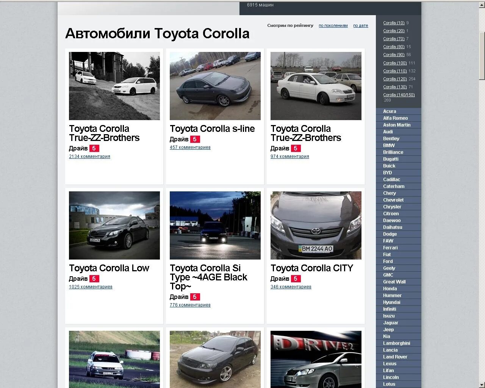The width and height of the screenshot is (485, 388).
Task: Open the black-and-white photo of two white Corollas
Action: [x=114, y=86]
